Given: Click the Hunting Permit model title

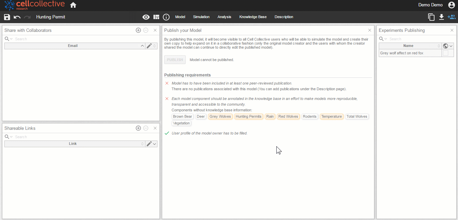Looking at the screenshot, I should [x=51, y=17].
